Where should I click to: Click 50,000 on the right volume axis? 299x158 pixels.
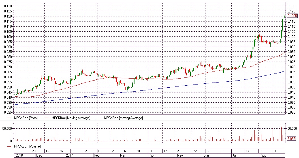tap(292, 129)
